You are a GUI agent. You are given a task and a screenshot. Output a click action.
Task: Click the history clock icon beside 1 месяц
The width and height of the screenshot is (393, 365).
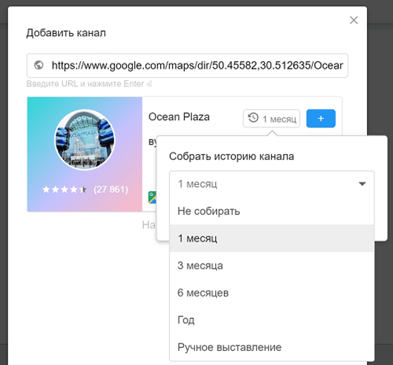(x=253, y=118)
